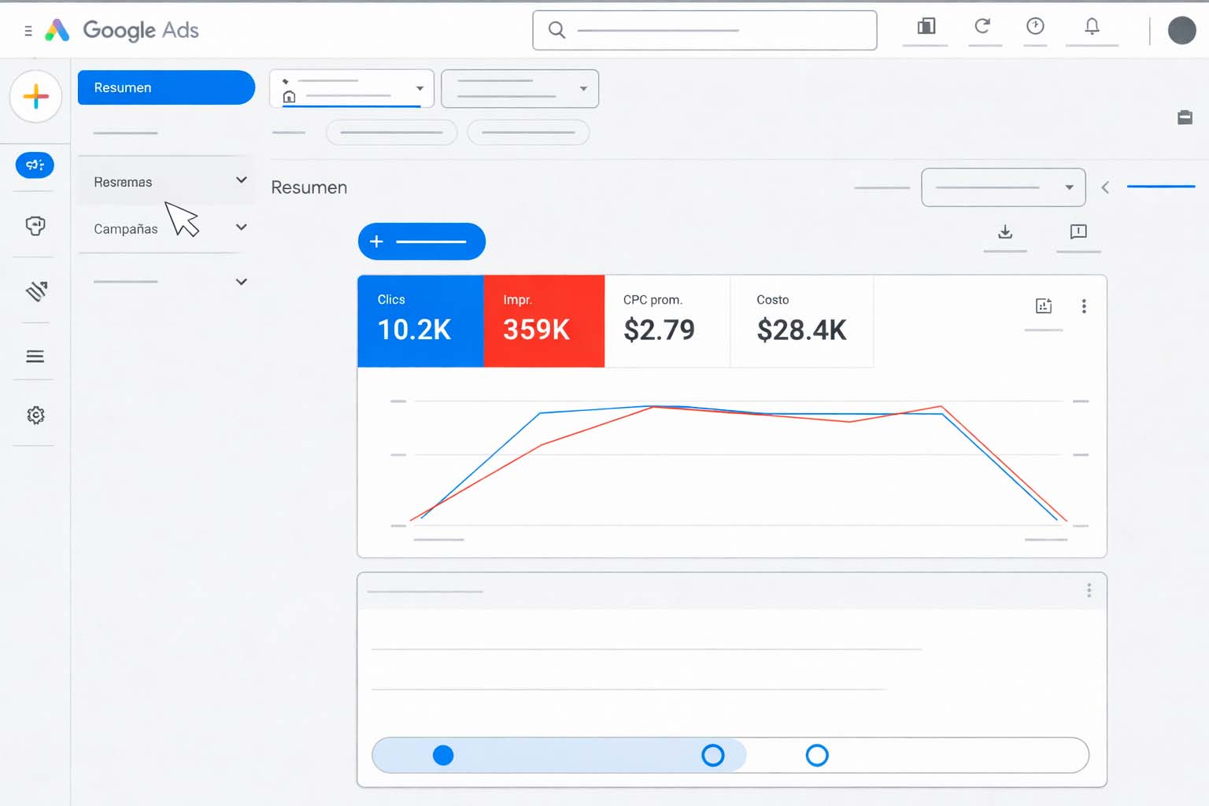The height and width of the screenshot is (806, 1209).
Task: Click the download icon above the chart
Action: pyautogui.click(x=1005, y=232)
